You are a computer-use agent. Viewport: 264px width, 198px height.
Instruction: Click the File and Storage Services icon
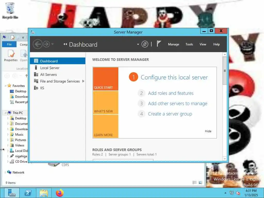click(x=36, y=81)
